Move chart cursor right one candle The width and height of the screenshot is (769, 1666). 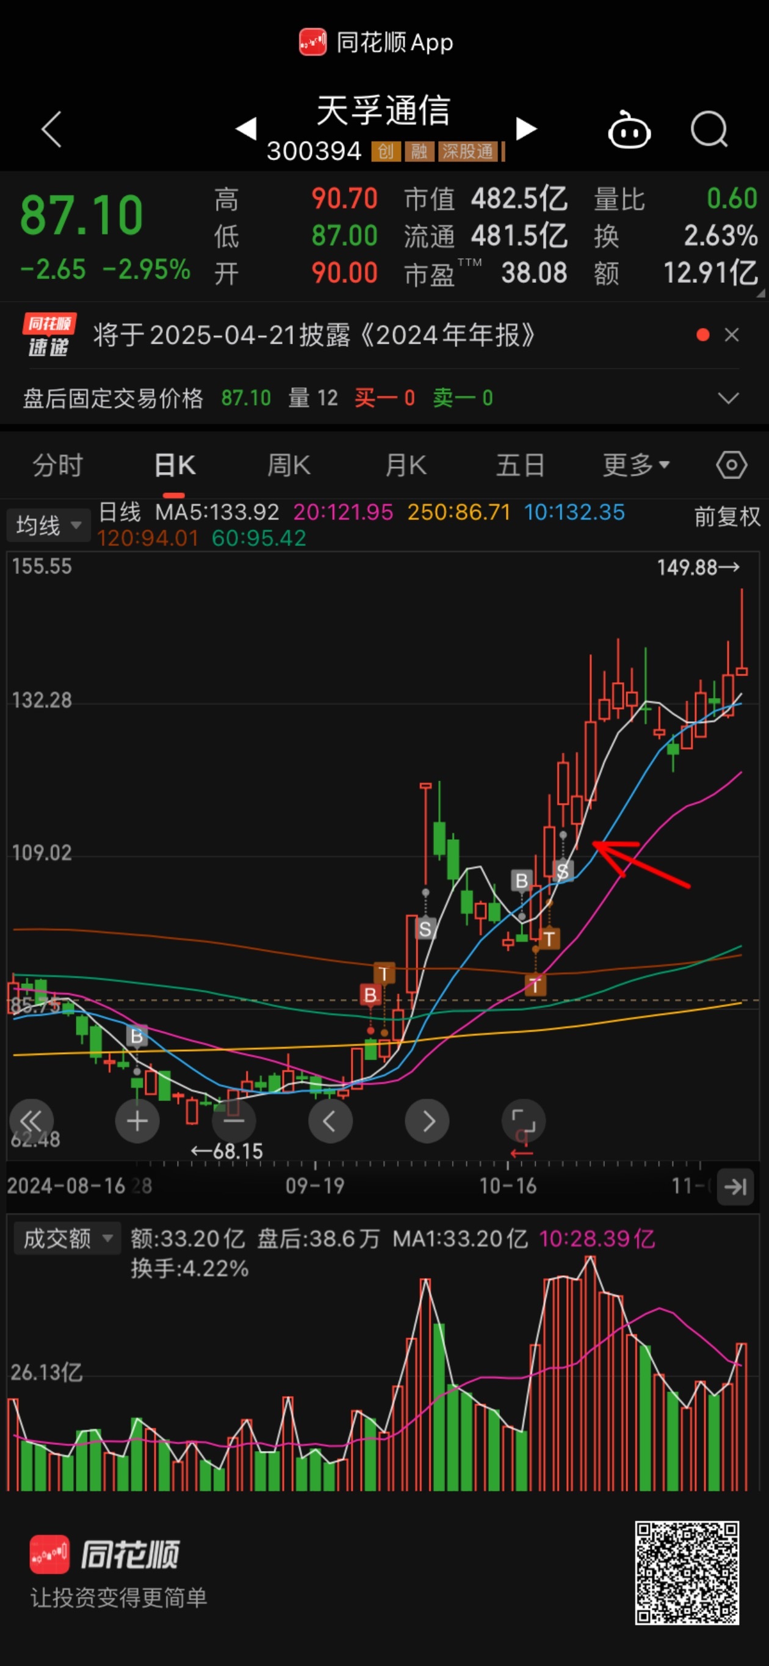[x=427, y=1121]
